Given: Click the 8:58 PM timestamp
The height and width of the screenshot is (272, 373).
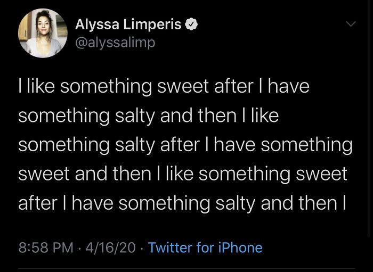Looking at the screenshot, I should point(46,248).
